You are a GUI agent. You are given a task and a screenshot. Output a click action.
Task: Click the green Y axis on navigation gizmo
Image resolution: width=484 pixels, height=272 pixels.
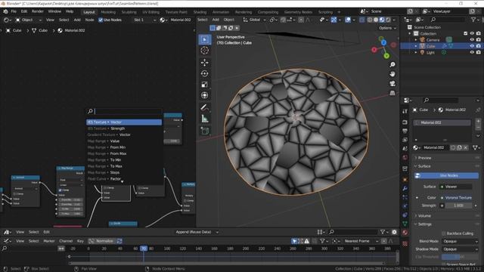click(x=386, y=56)
